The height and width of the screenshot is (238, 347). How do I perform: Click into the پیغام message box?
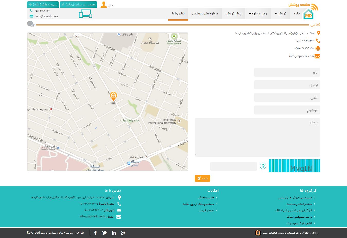pos(257,137)
